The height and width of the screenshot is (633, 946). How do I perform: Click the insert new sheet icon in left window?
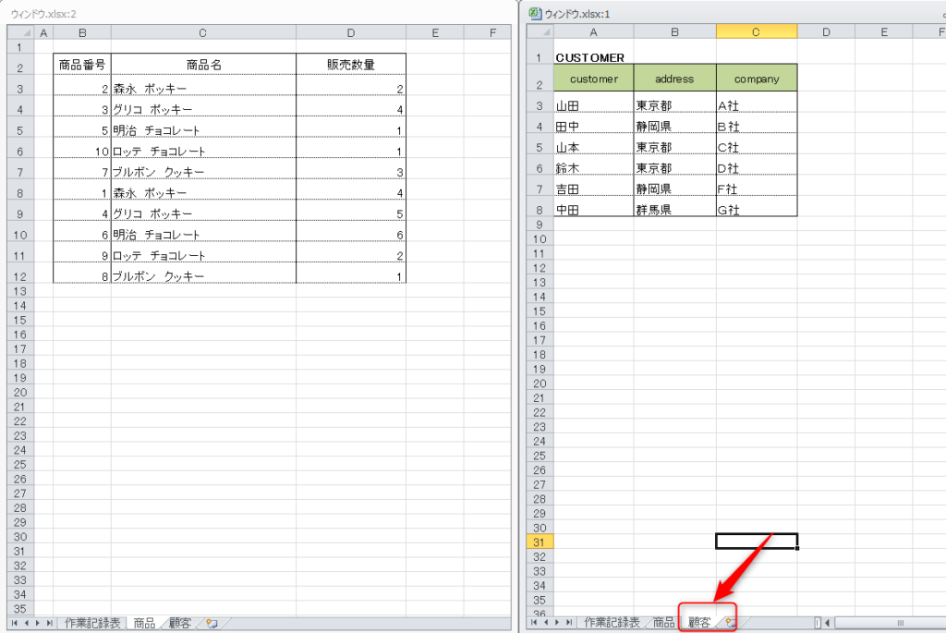pos(212,624)
